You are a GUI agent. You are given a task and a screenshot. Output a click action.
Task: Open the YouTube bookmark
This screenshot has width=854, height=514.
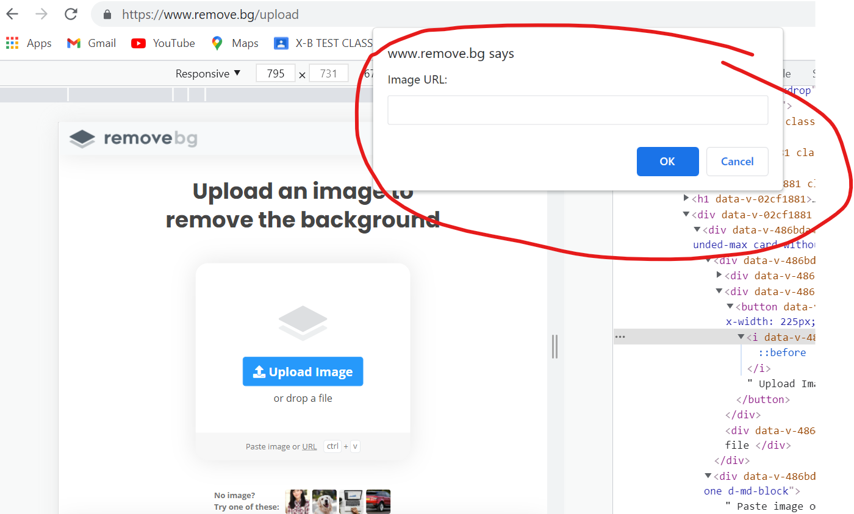[x=163, y=43]
